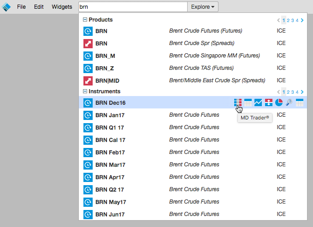Image resolution: width=313 pixels, height=227 pixels.
Task: Go to next Instruments results page
Action: [302, 92]
